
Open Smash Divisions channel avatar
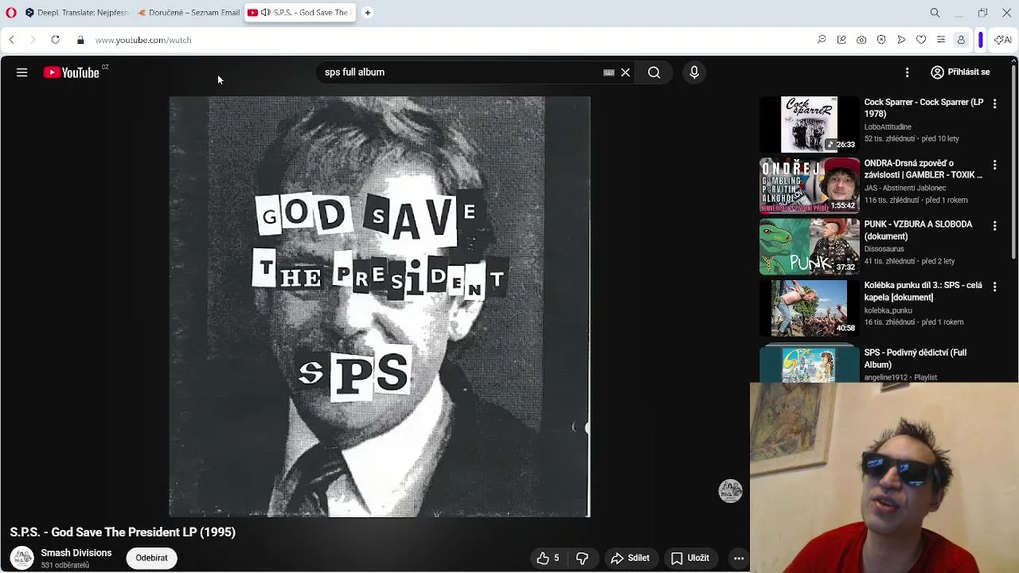click(x=21, y=558)
